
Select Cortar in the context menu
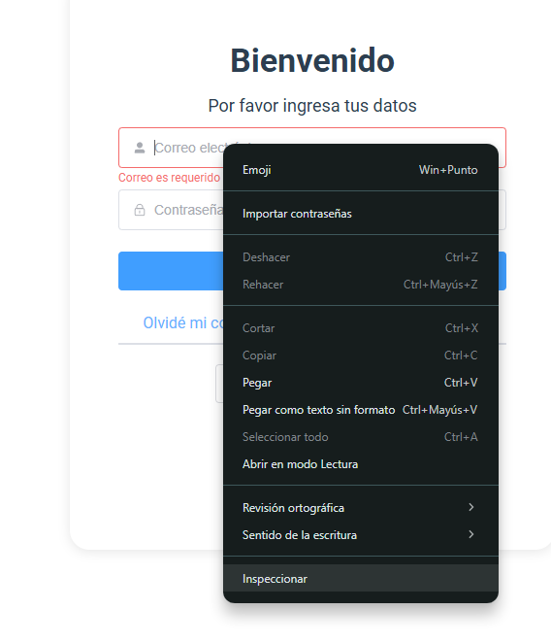pos(361,328)
